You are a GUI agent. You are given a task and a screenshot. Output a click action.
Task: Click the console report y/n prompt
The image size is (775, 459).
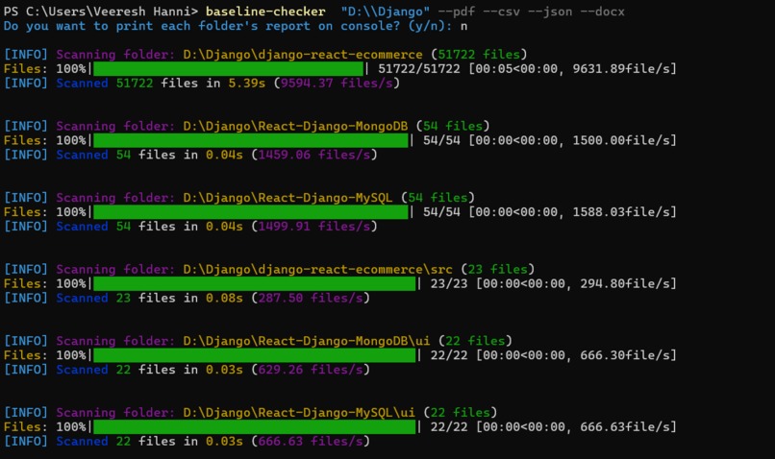(x=228, y=26)
